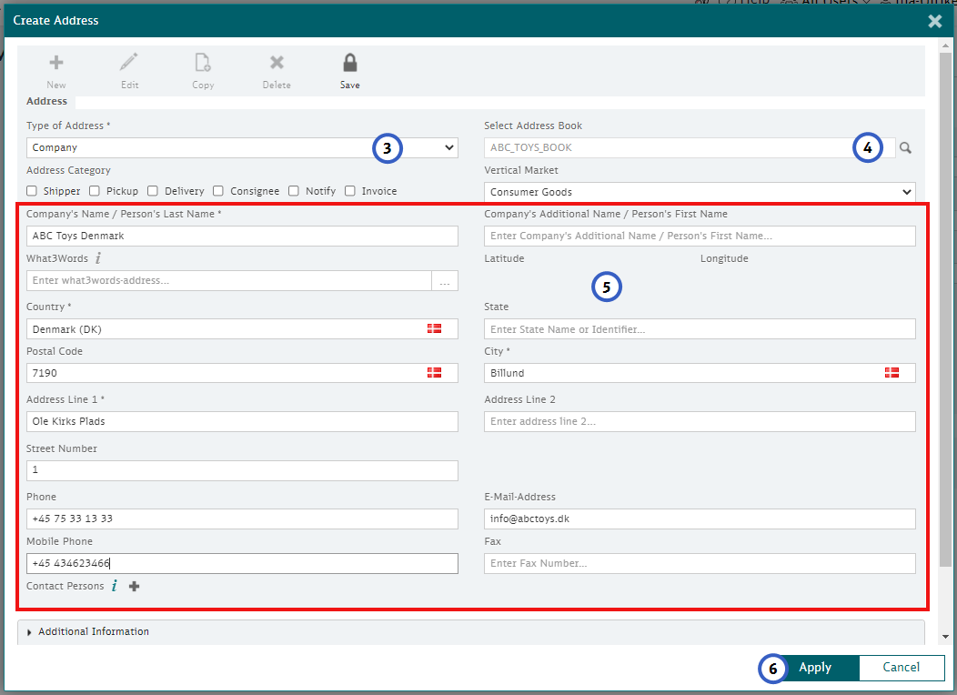Focus the Address Line 1 field

tap(242, 421)
